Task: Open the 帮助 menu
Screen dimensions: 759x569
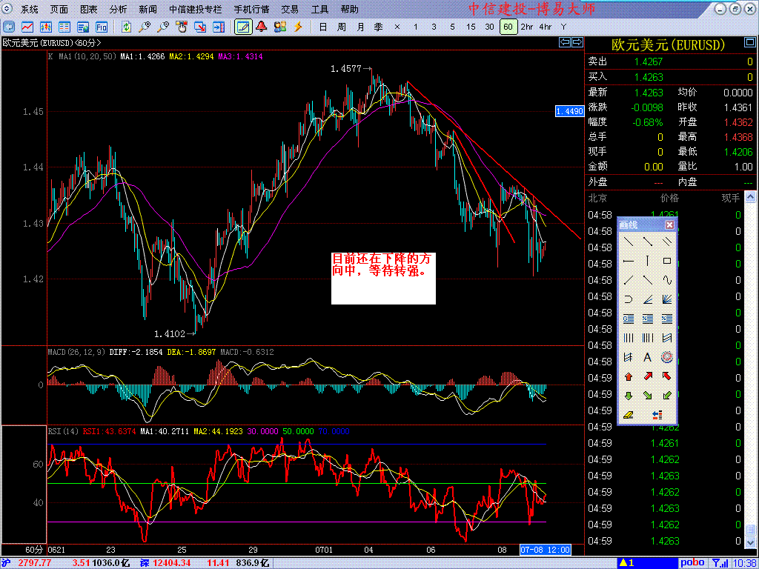Action: [349, 9]
